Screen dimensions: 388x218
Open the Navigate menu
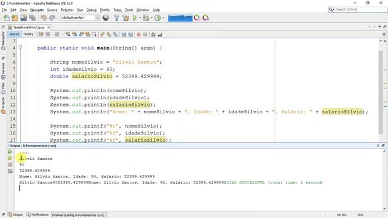(37, 10)
